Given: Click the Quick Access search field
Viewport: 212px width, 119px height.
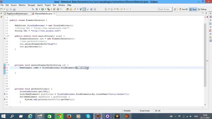Looking at the screenshot, I should tap(165, 9).
